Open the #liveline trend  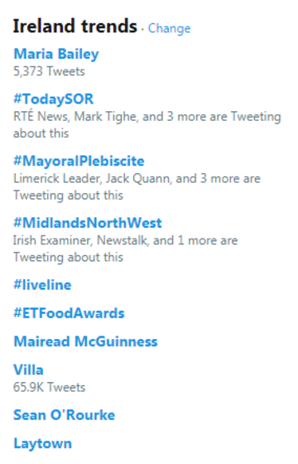click(42, 285)
